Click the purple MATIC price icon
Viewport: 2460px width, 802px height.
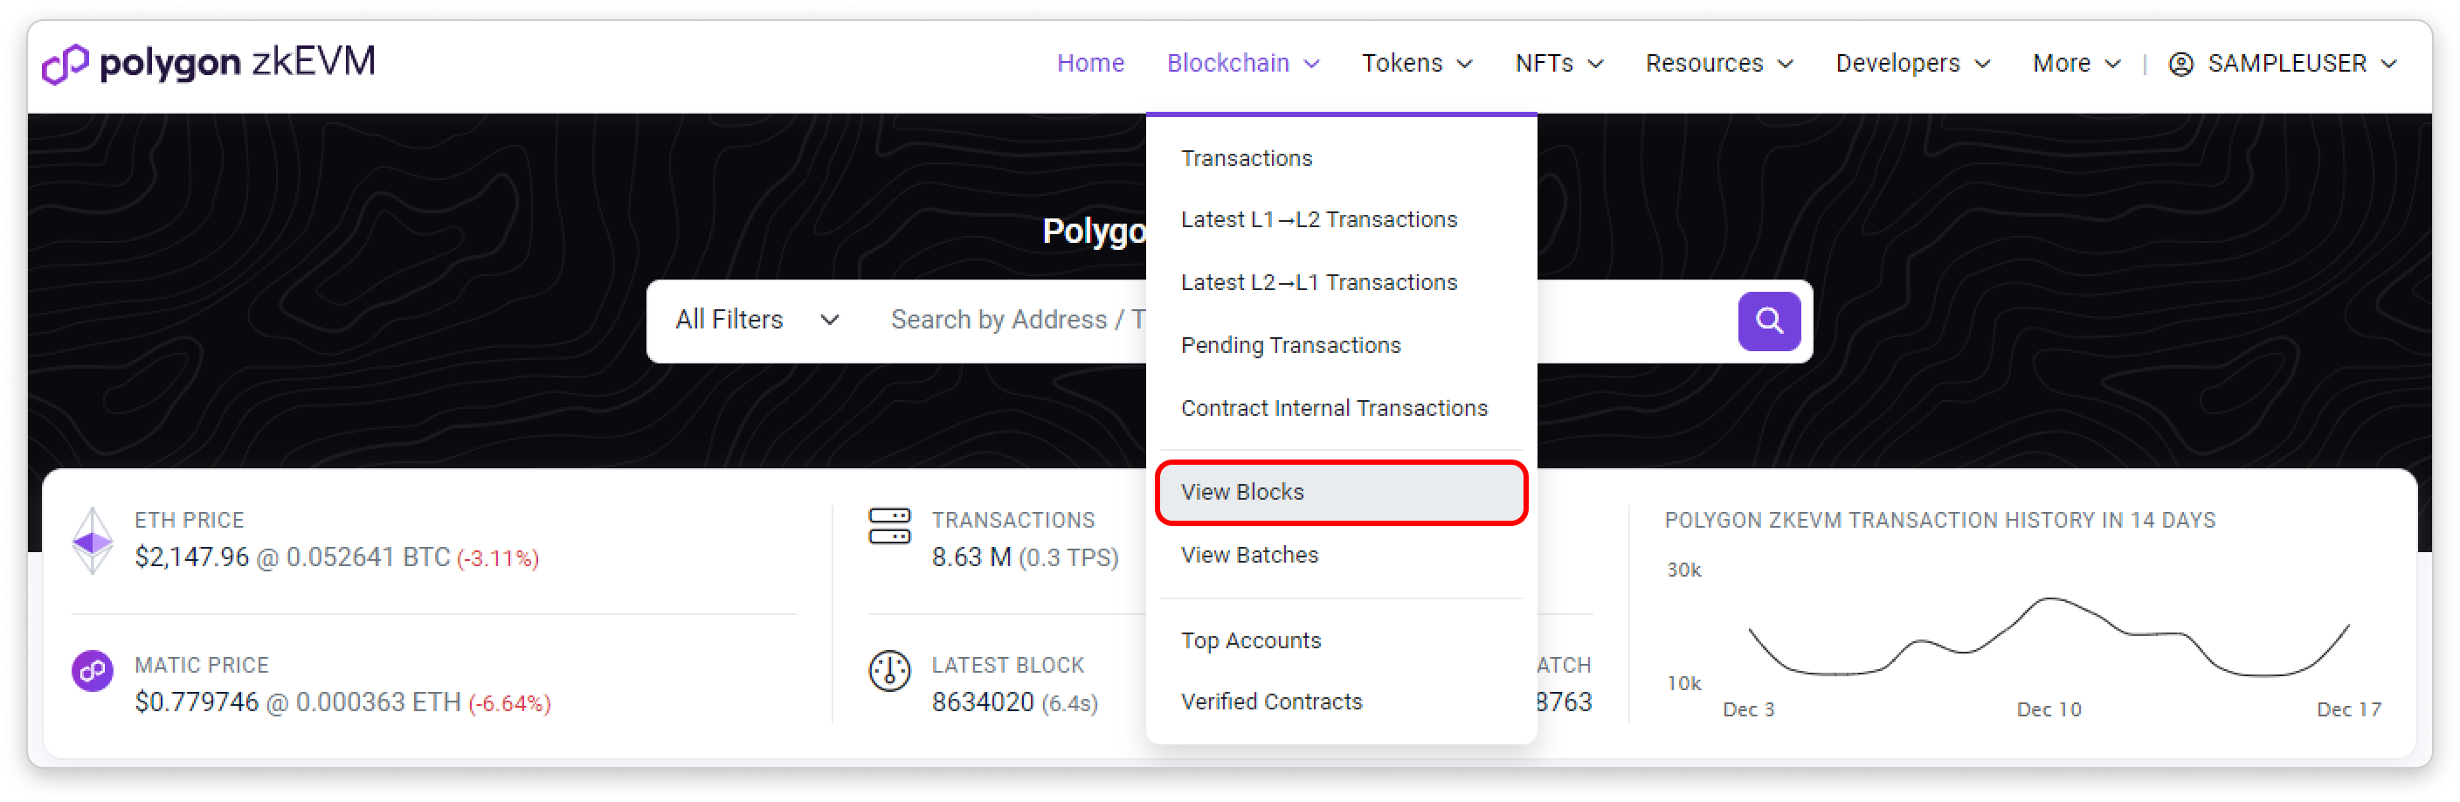(93, 670)
